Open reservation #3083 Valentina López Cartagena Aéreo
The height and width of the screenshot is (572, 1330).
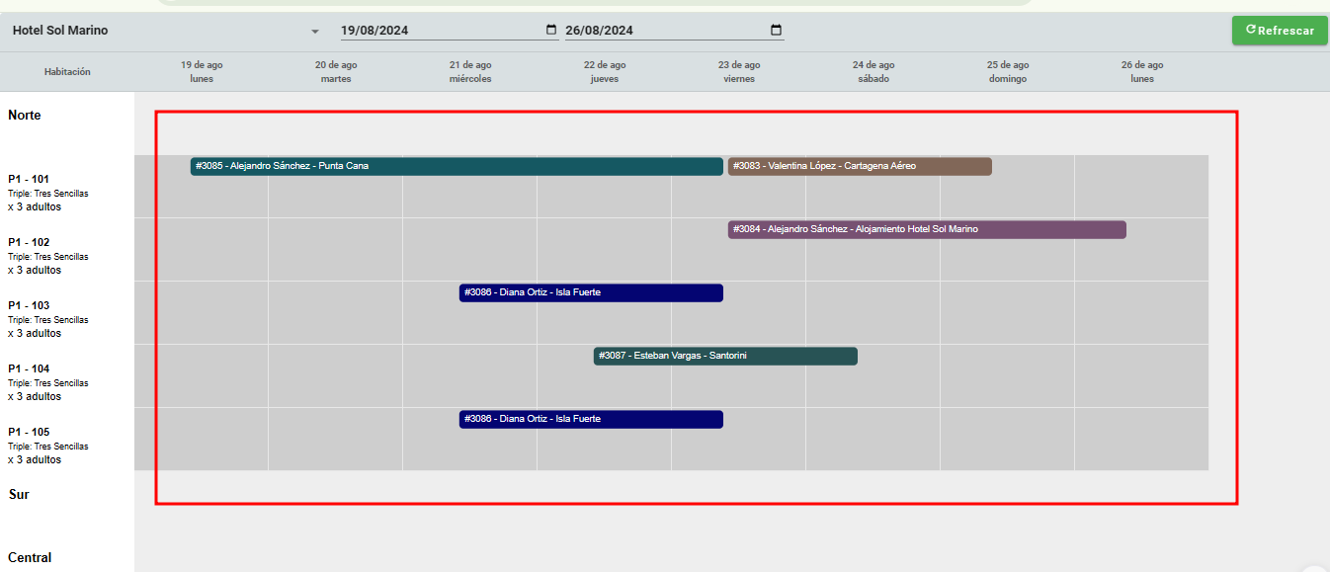click(859, 166)
